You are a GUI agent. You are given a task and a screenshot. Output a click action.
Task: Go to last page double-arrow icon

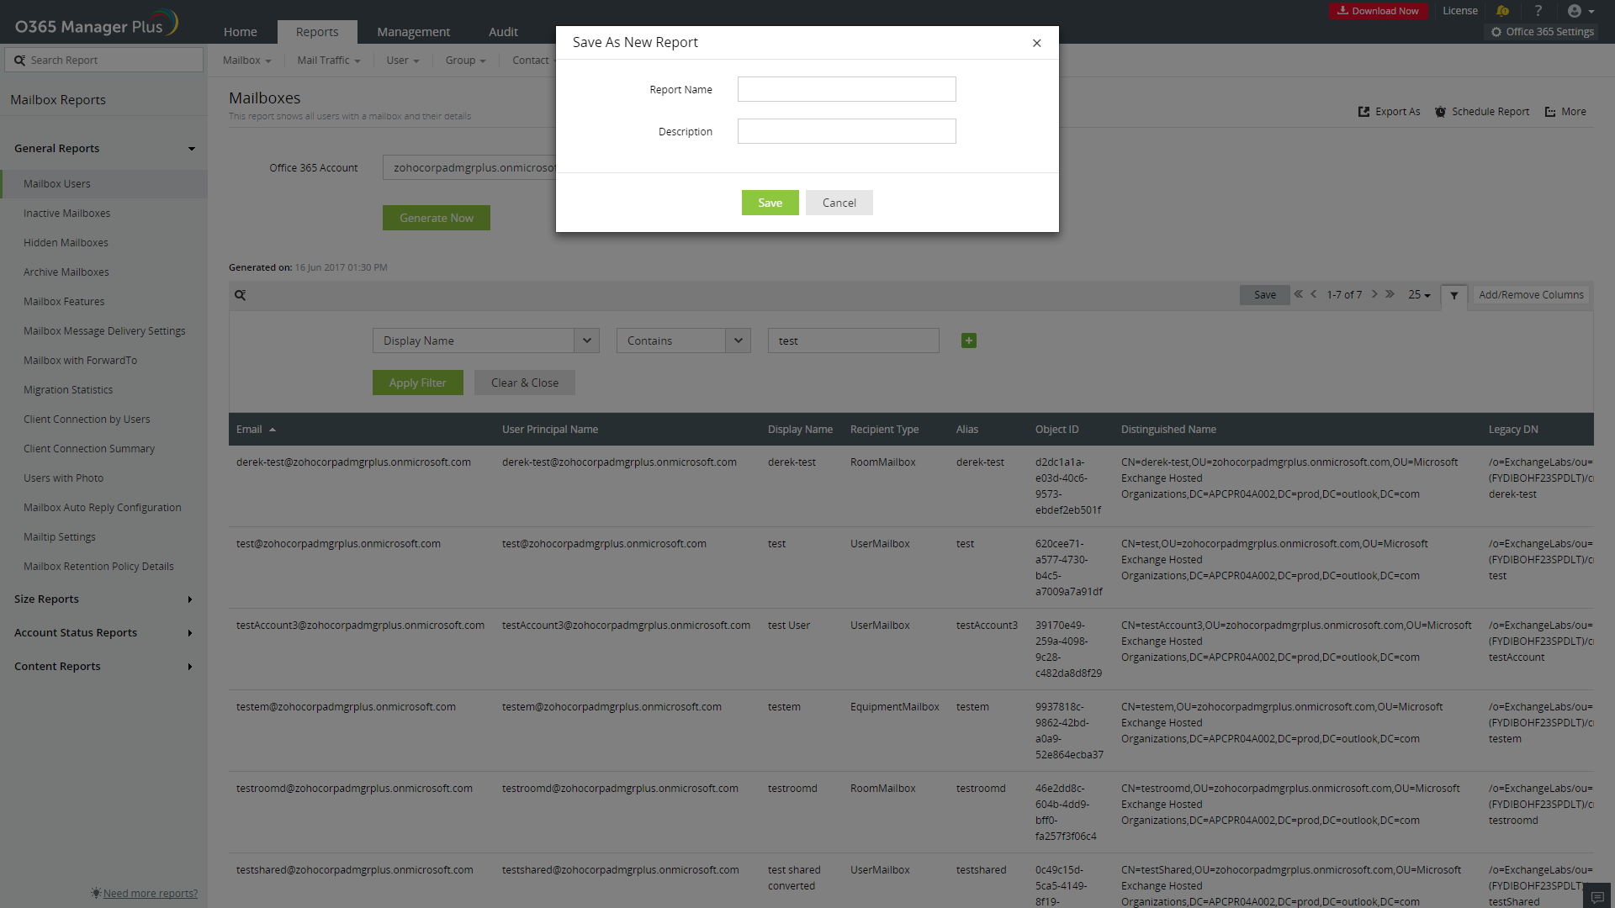tap(1390, 294)
